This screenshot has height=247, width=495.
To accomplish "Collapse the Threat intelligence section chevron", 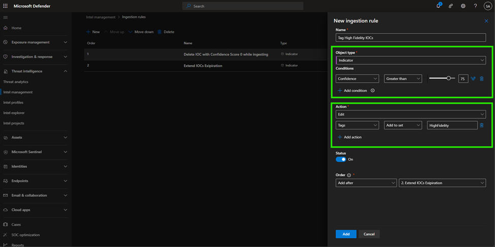I will [65, 72].
